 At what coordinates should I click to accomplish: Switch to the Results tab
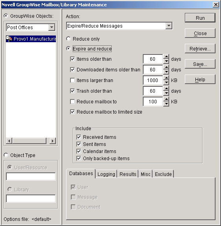tap(128, 174)
